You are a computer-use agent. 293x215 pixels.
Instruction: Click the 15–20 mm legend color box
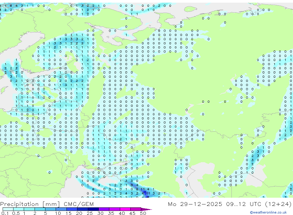click(x=72, y=209)
